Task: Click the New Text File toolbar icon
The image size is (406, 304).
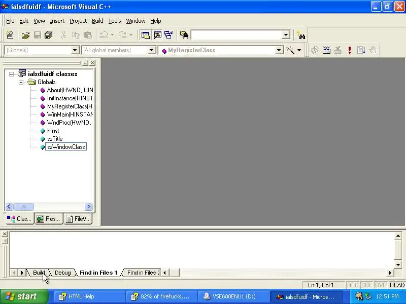Action: (10, 35)
